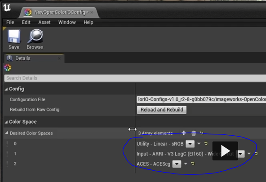Open the Asset menu
The image size is (266, 182).
tap(44, 22)
